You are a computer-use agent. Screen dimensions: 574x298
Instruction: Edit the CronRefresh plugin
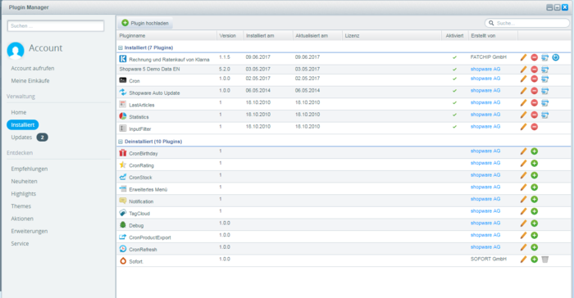pyautogui.click(x=523, y=247)
